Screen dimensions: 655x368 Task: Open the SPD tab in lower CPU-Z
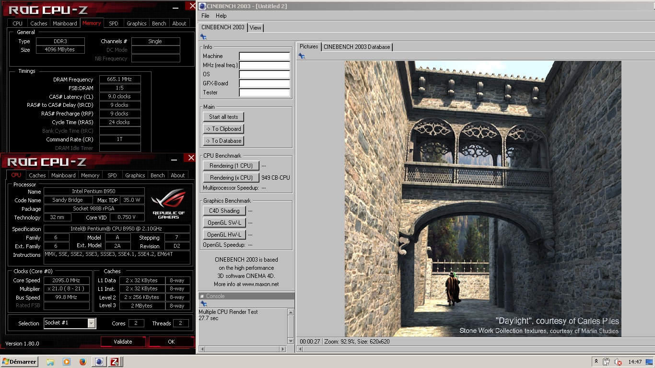[112, 175]
